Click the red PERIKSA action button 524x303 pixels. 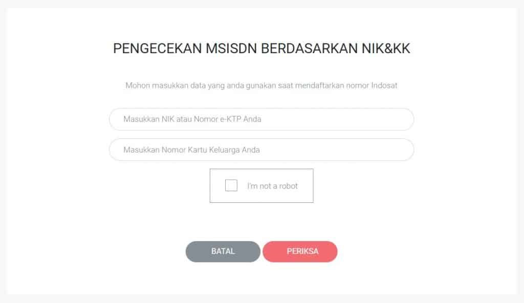300,251
